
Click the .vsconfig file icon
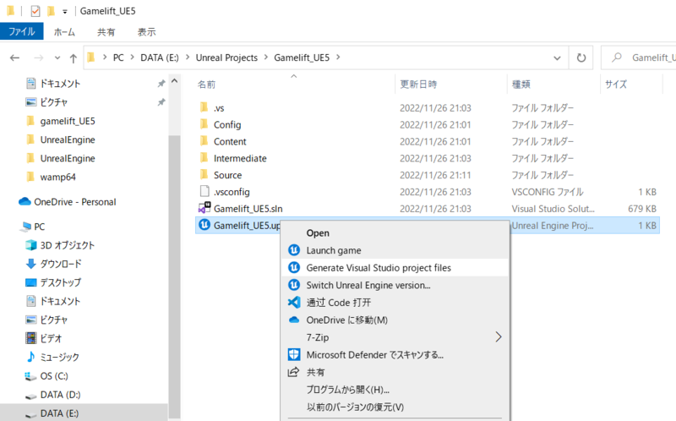(204, 191)
